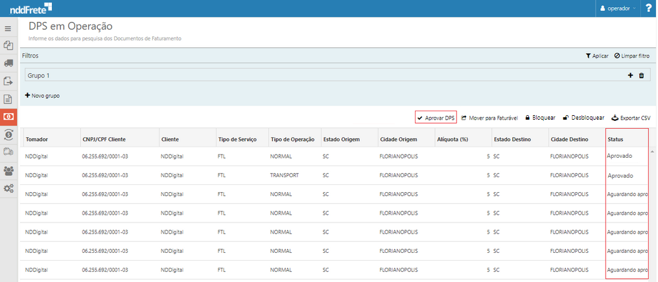Image resolution: width=658 pixels, height=282 pixels.
Task: Click the money bill sidebar icon
Action: tap(8, 117)
